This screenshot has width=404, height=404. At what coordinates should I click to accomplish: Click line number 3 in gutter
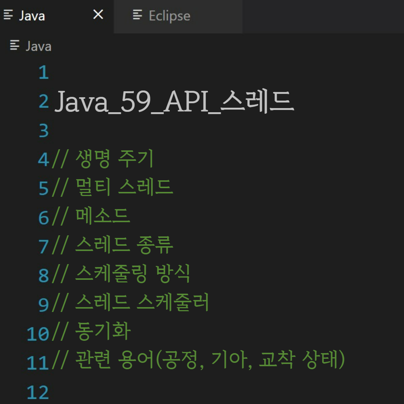(44, 131)
